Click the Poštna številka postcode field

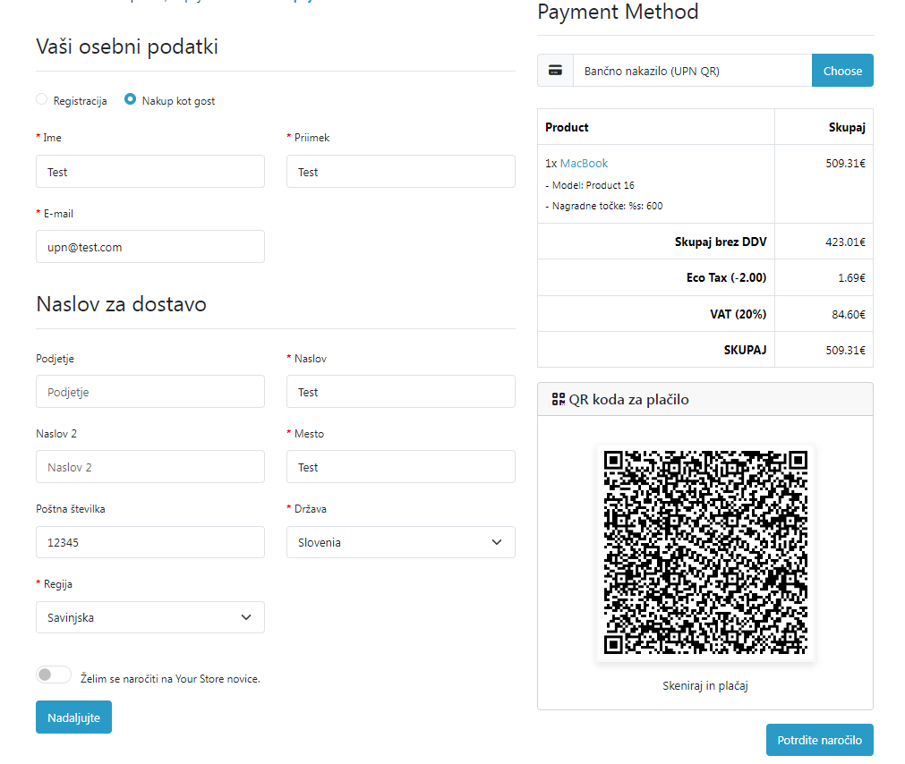(x=149, y=542)
